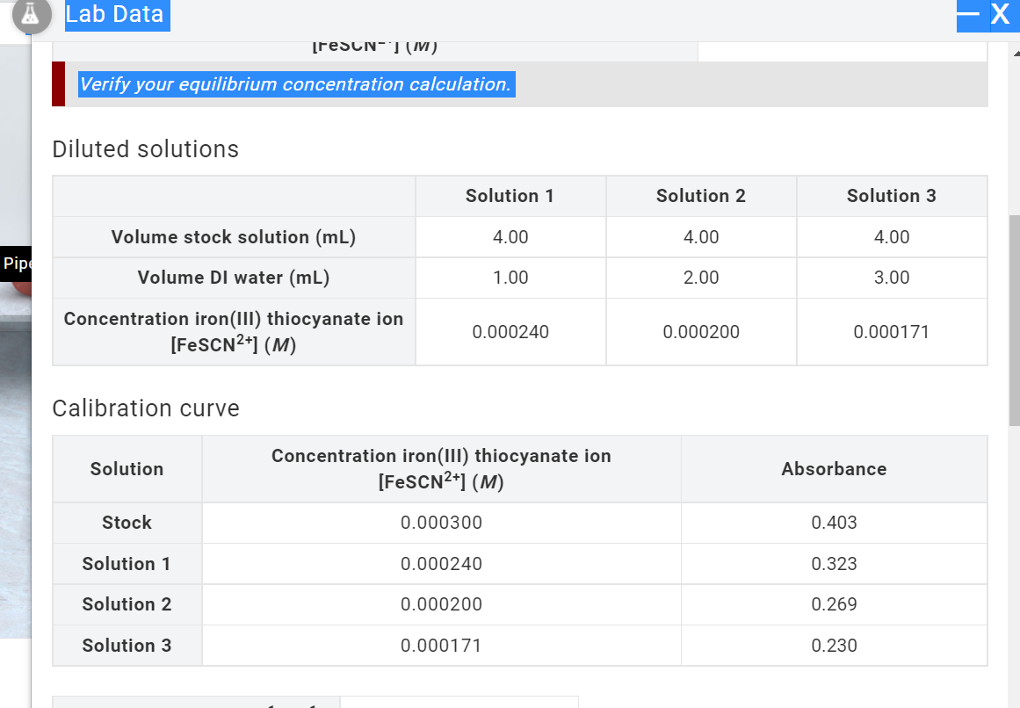Click the Diluted solutions section heading
1020x708 pixels.
146,149
